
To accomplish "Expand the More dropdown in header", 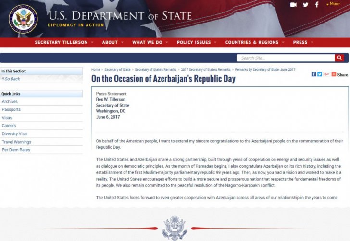I will 333,4.
